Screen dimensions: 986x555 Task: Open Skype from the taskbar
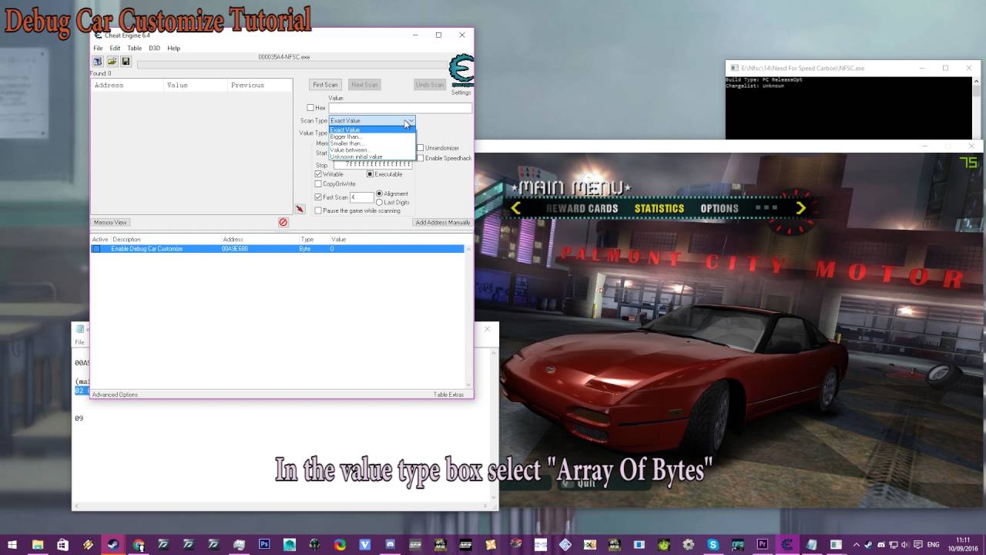[713, 544]
